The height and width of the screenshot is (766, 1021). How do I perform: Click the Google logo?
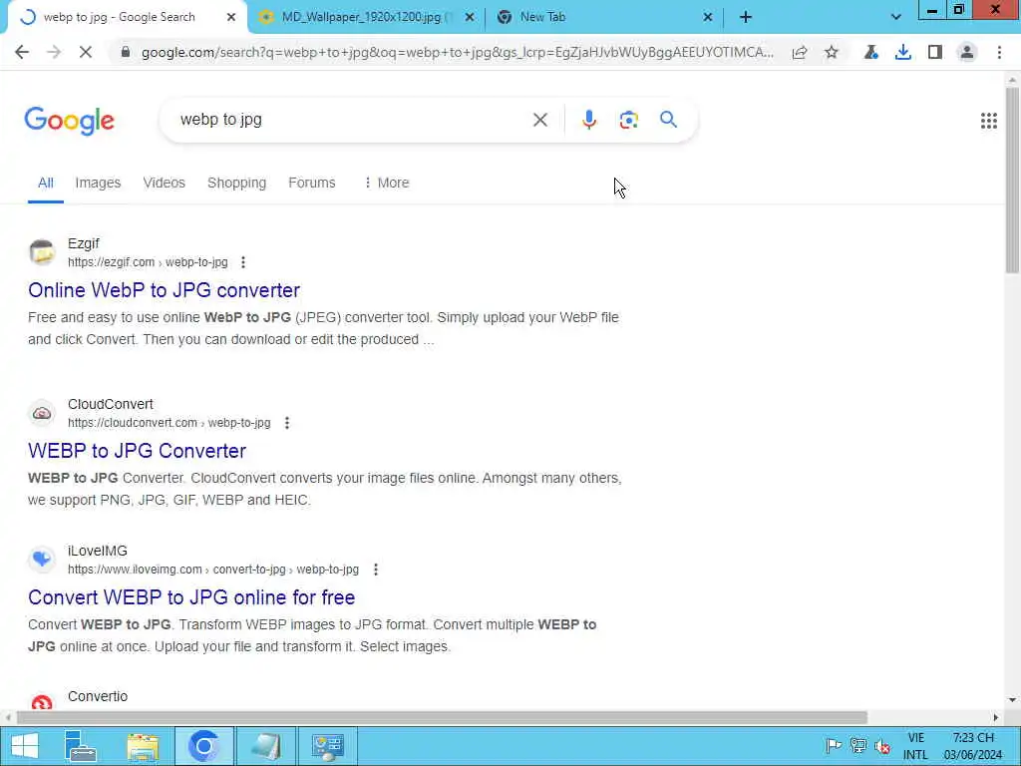[70, 121]
